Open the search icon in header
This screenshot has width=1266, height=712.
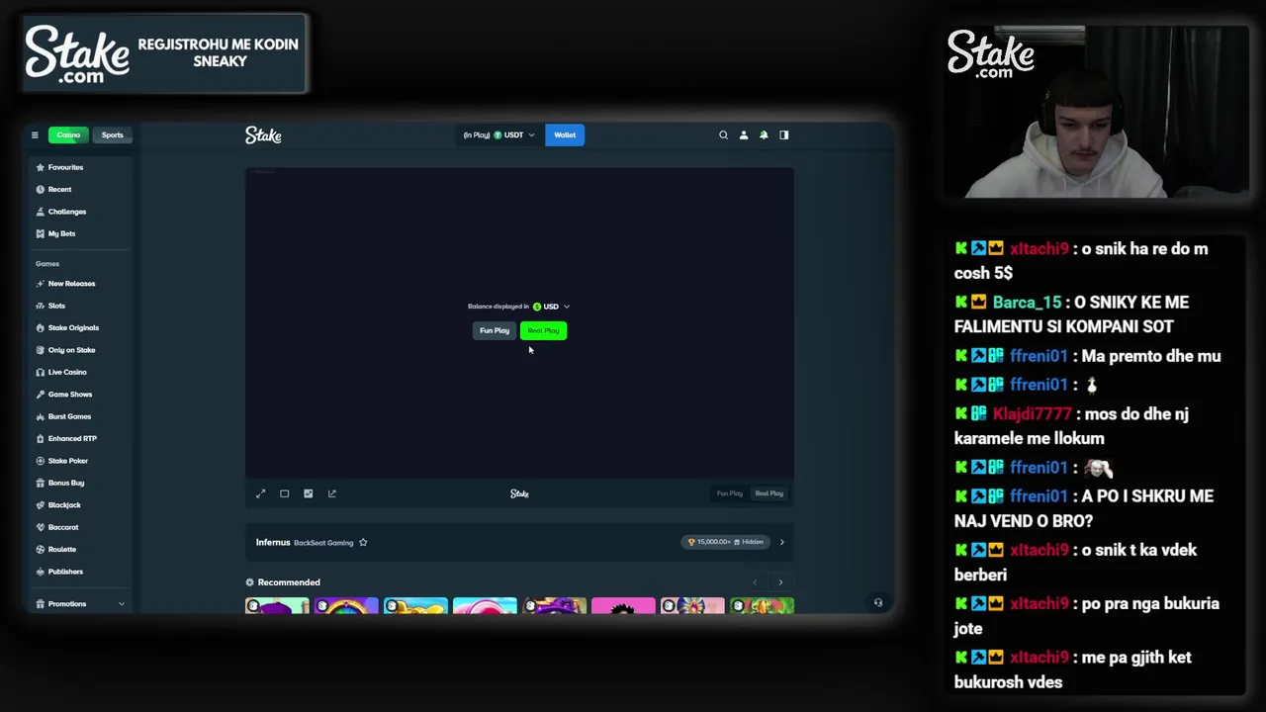(x=723, y=135)
